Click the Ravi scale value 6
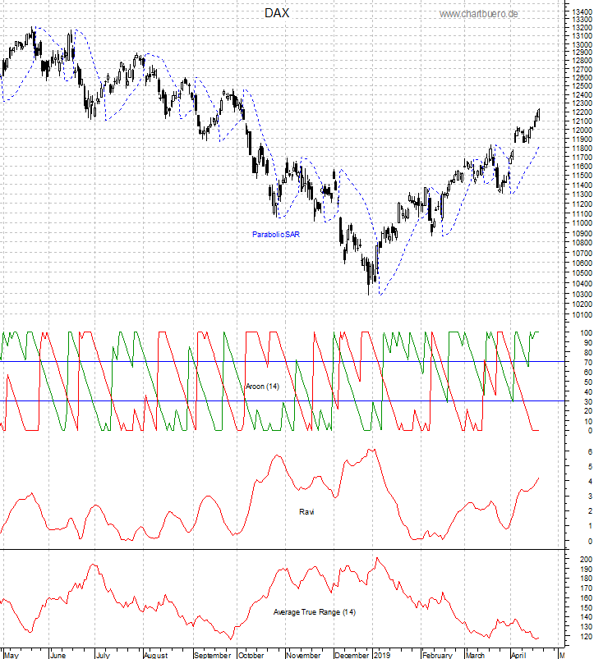The width and height of the screenshot is (594, 659). (590, 451)
